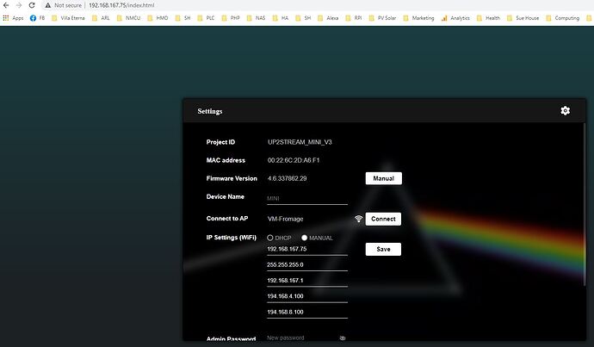Viewport: 594px width, 347px height.
Task: Select the DHCP radio button
Action: 270,238
